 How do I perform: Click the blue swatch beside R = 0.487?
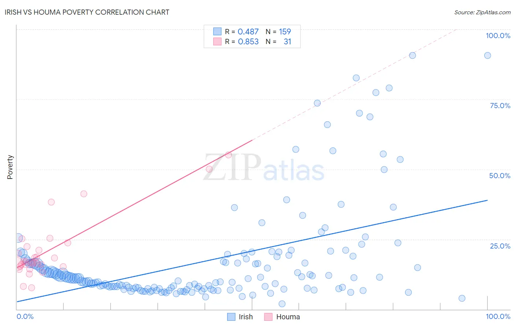coord(218,32)
